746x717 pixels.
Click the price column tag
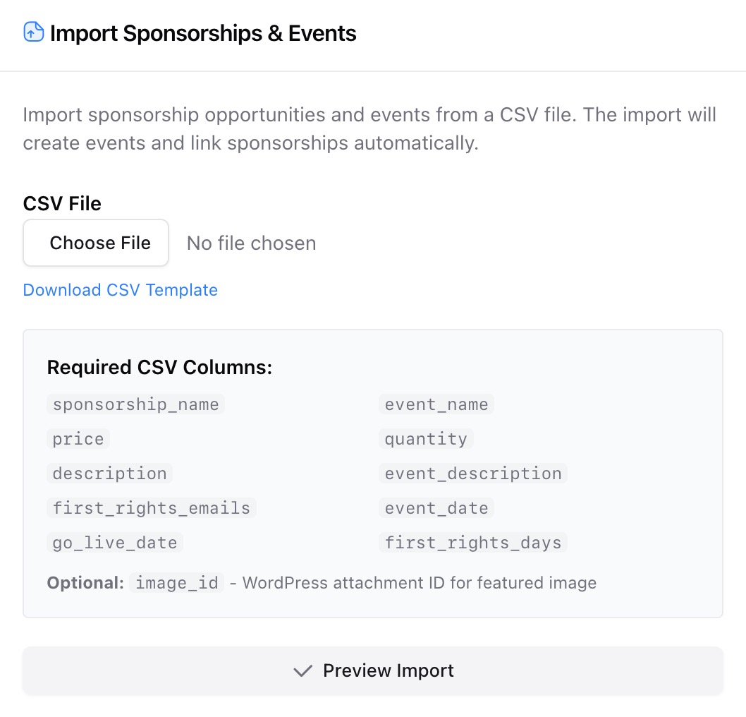coord(78,439)
